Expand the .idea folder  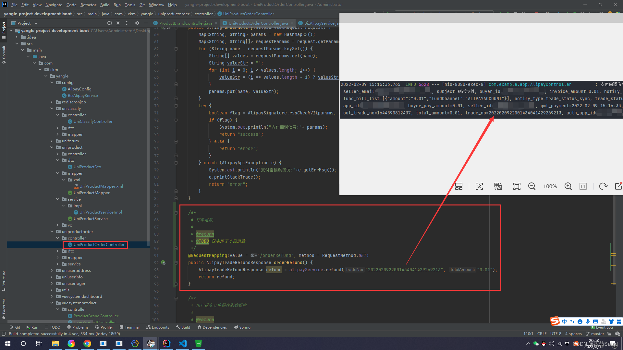pyautogui.click(x=17, y=37)
